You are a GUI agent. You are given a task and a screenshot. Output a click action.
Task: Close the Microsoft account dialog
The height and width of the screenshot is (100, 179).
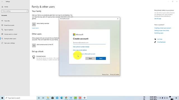pos(118,19)
